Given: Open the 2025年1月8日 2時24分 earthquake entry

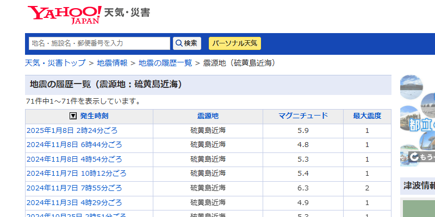Looking at the screenshot, I should click(x=72, y=131).
